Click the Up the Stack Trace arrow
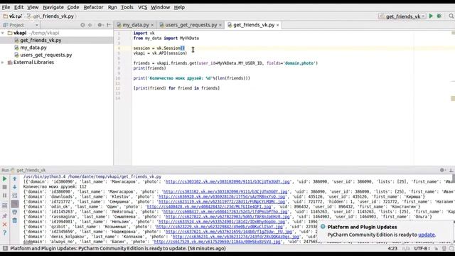This screenshot has width=455, height=256. pos(15,178)
